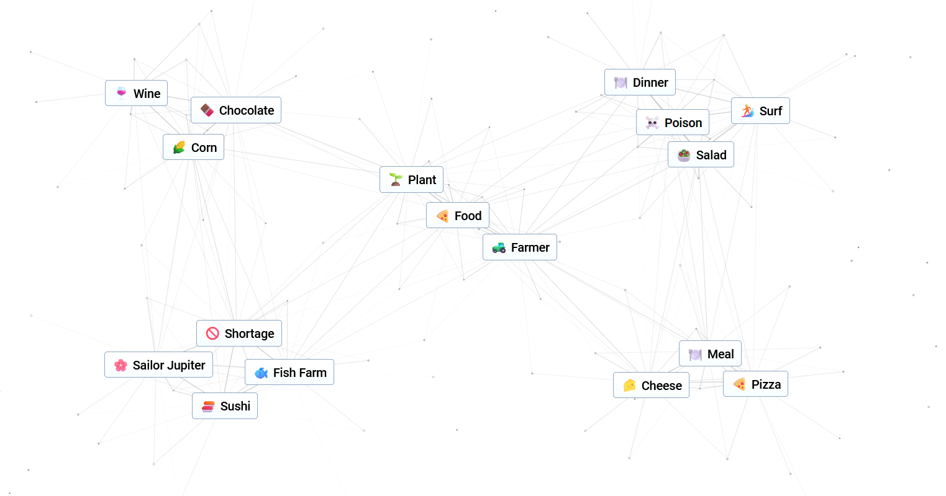
Task: Click the seedling icon on Plant
Action: 396,180
